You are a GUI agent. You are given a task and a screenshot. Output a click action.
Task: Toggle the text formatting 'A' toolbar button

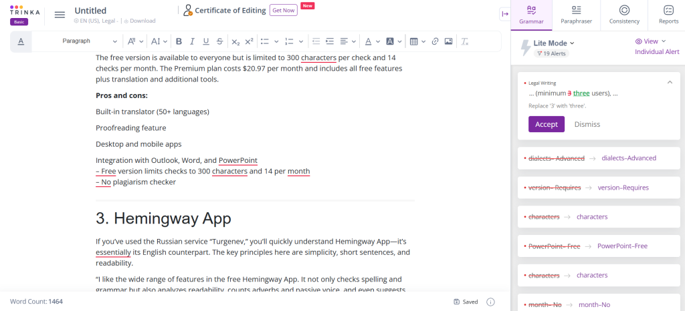coord(21,41)
